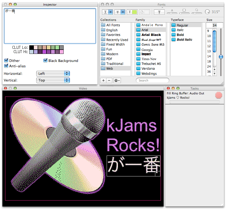227x211 pixels.
Task: Toggle the Anti-alias checkbox
Action: 6,66
